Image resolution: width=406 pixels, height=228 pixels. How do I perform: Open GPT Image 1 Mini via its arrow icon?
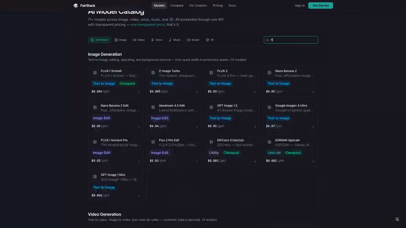139,196
